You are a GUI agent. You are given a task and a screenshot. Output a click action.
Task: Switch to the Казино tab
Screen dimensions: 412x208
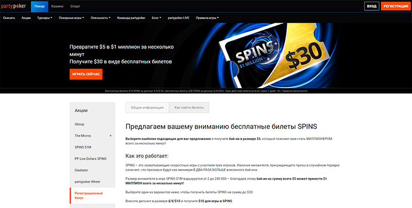tap(58, 6)
